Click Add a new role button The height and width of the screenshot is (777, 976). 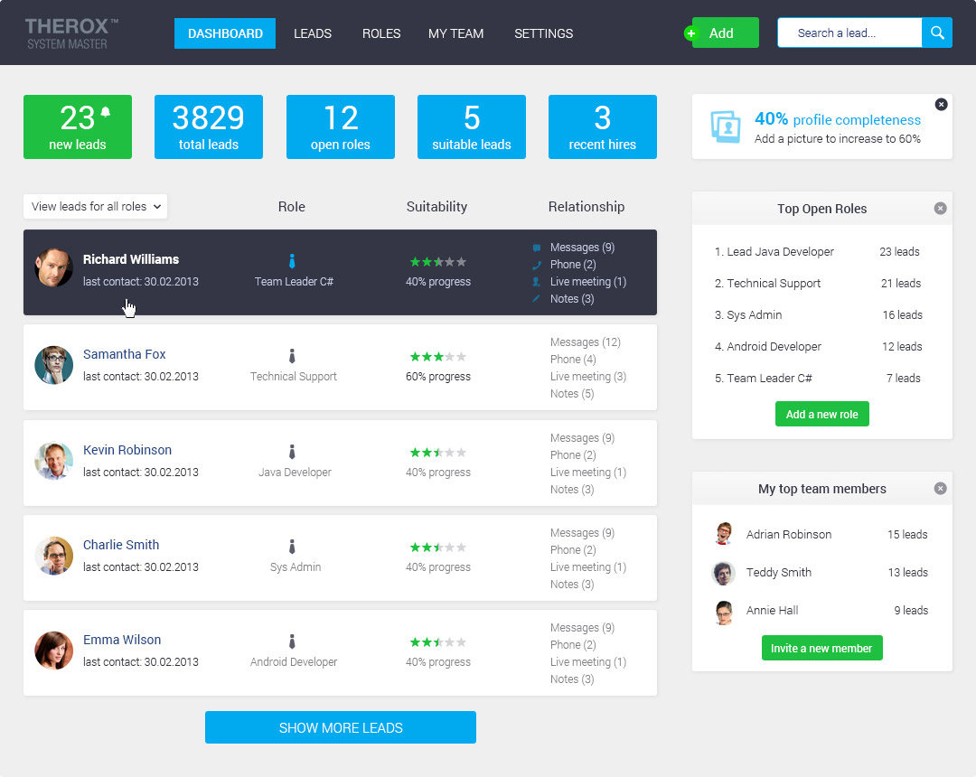[x=821, y=415]
